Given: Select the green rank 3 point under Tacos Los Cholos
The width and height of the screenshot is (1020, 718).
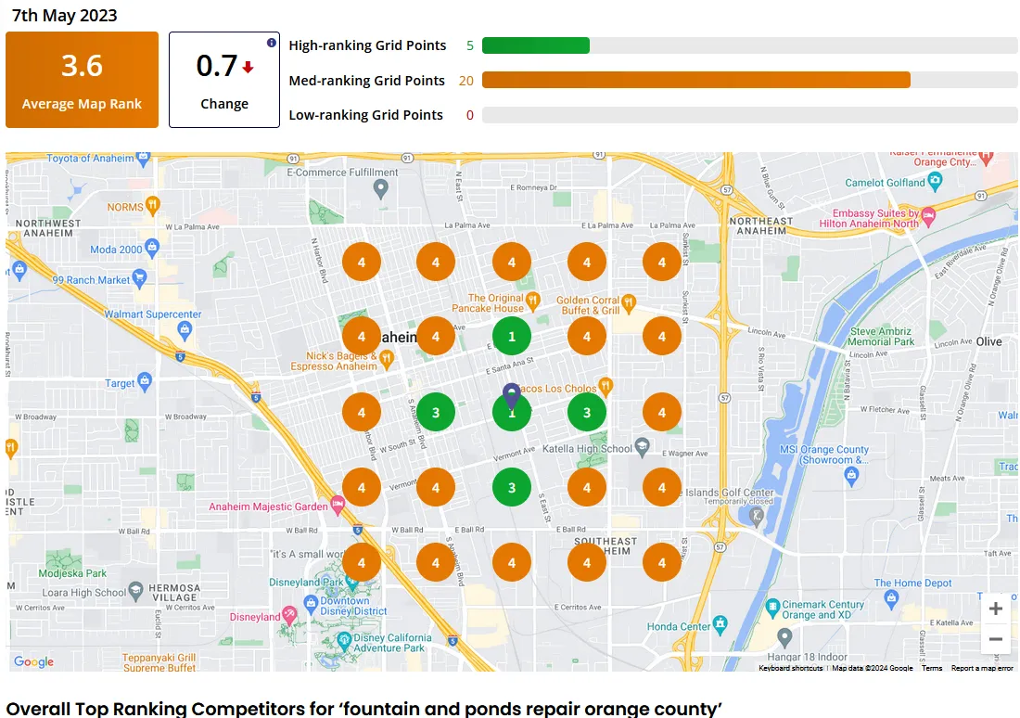Looking at the screenshot, I should pos(587,412).
